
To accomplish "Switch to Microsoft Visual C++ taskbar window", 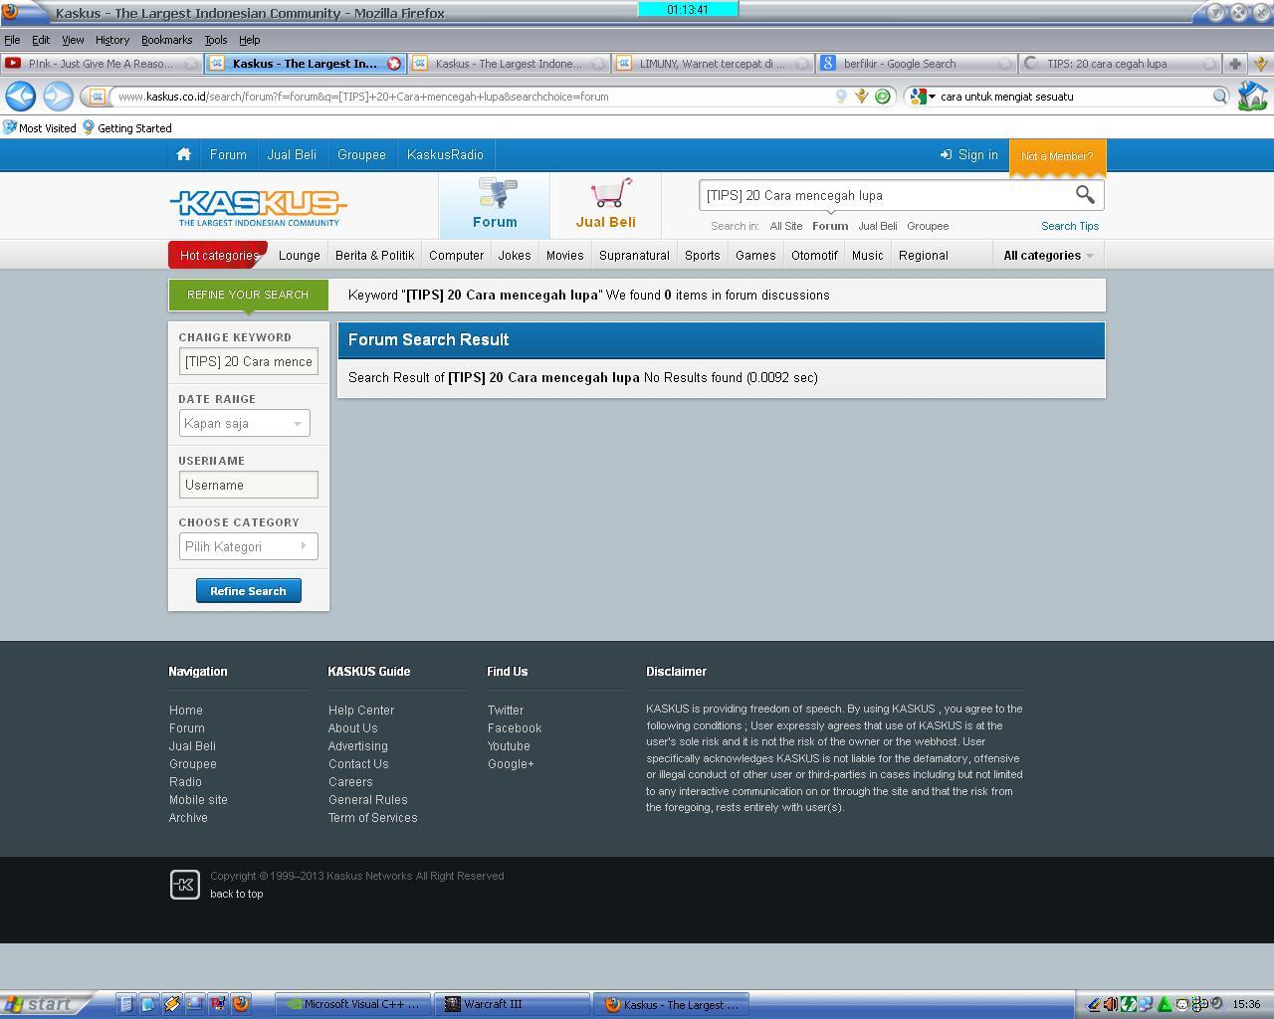I will [354, 1004].
